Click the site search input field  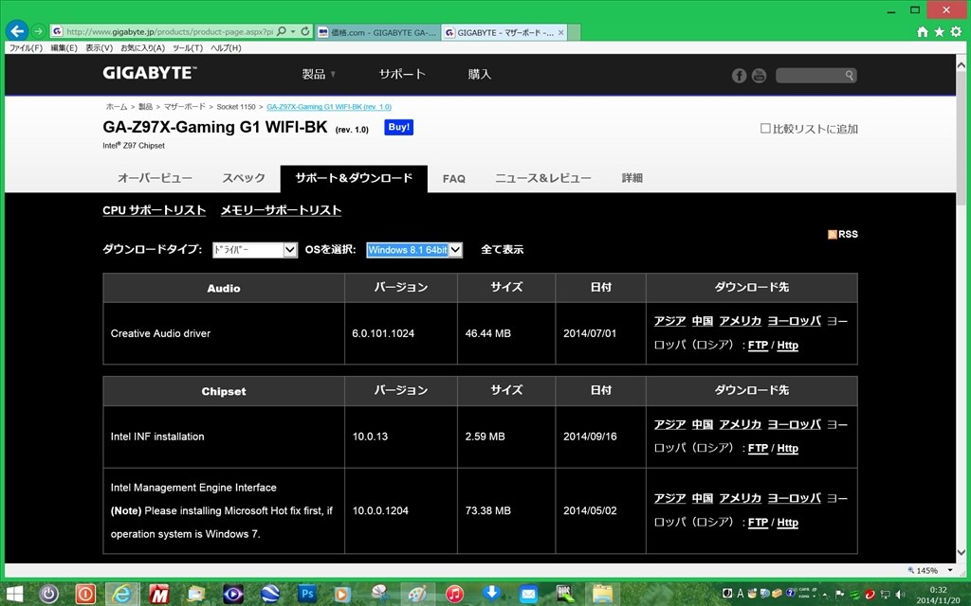coord(810,76)
